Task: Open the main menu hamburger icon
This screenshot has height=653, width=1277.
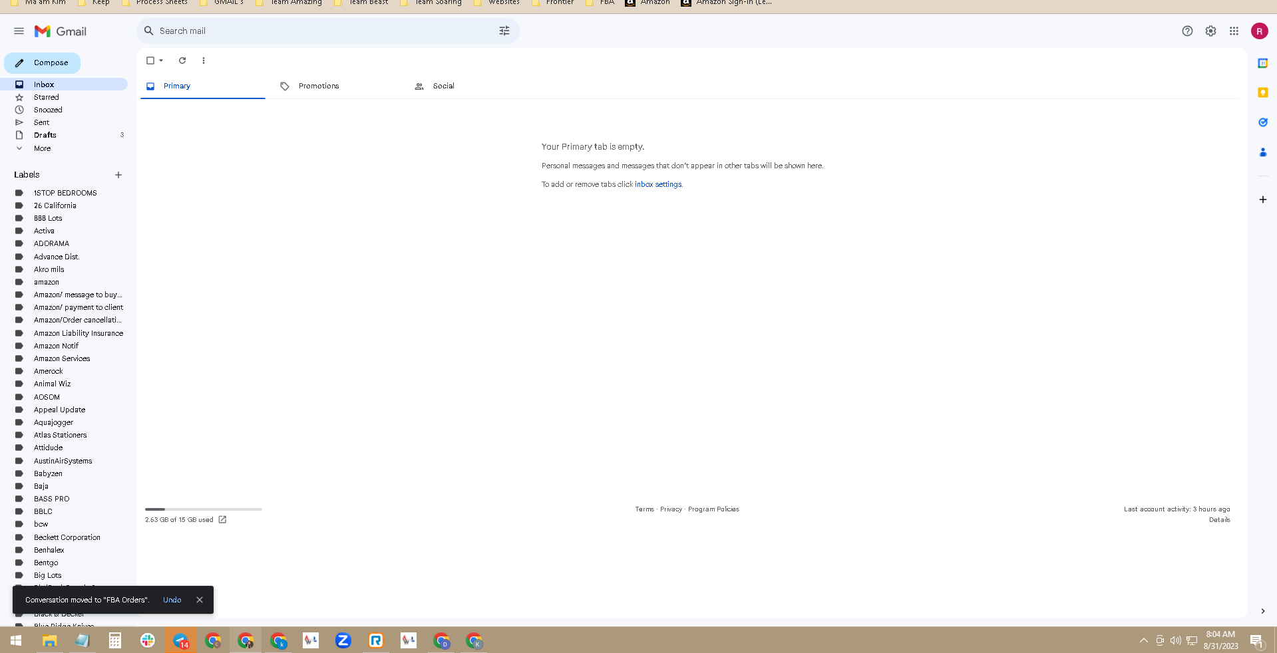Action: tap(19, 31)
